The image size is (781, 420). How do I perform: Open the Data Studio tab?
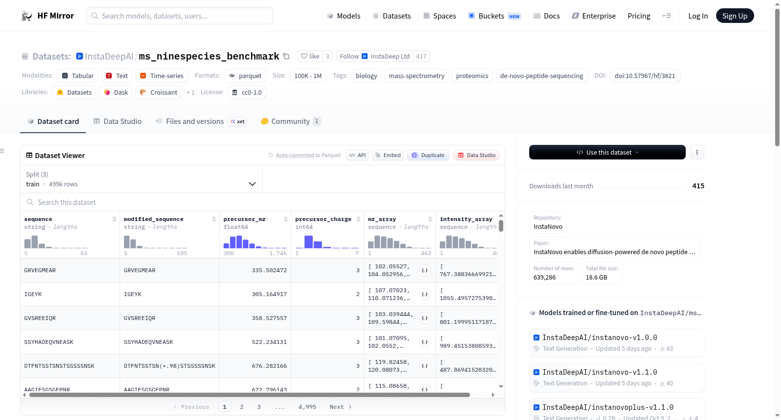118,121
